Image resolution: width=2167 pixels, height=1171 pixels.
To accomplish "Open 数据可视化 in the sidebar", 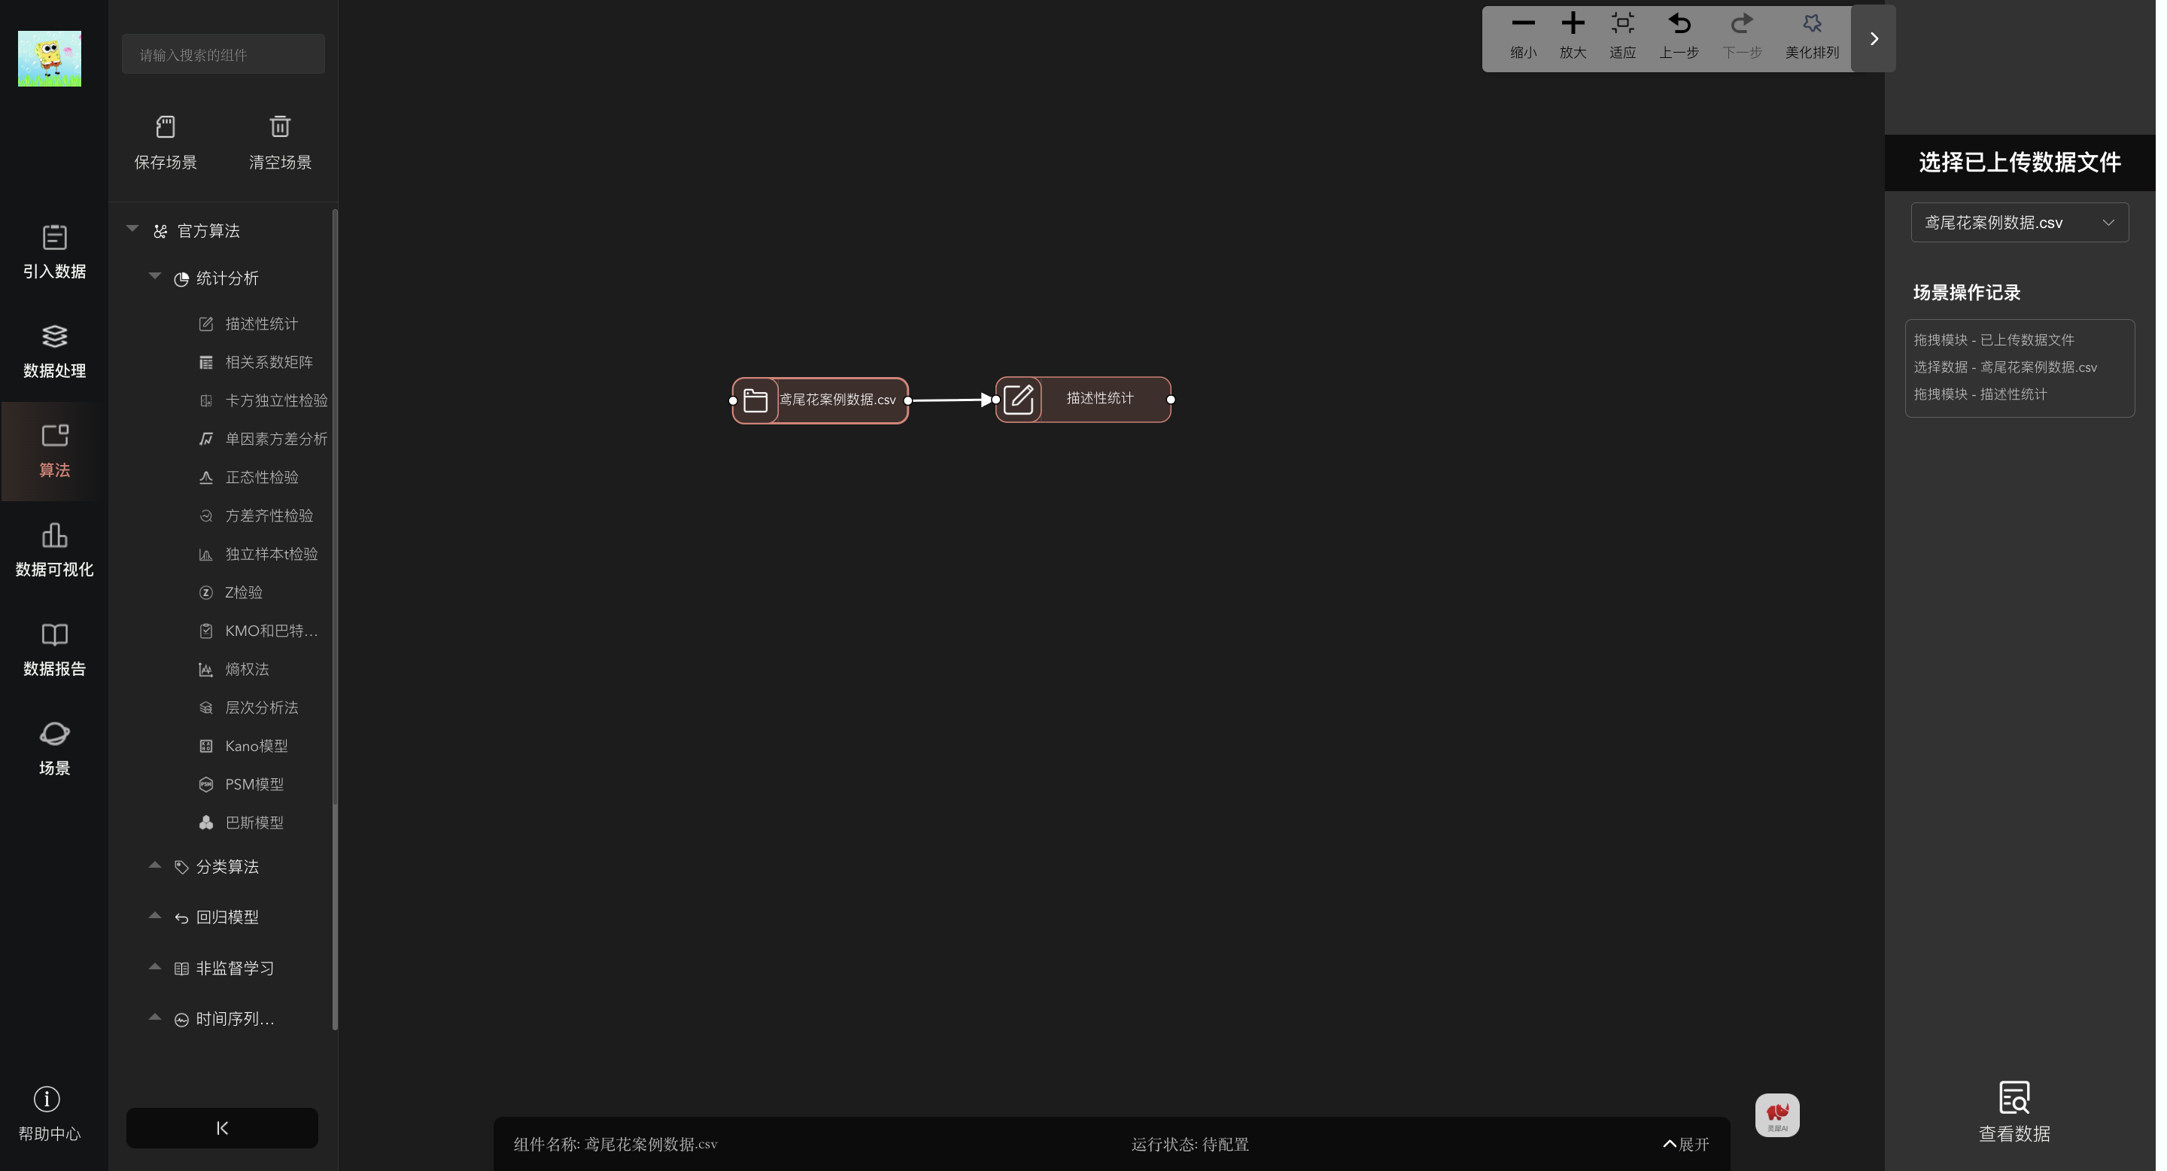I will (x=55, y=549).
